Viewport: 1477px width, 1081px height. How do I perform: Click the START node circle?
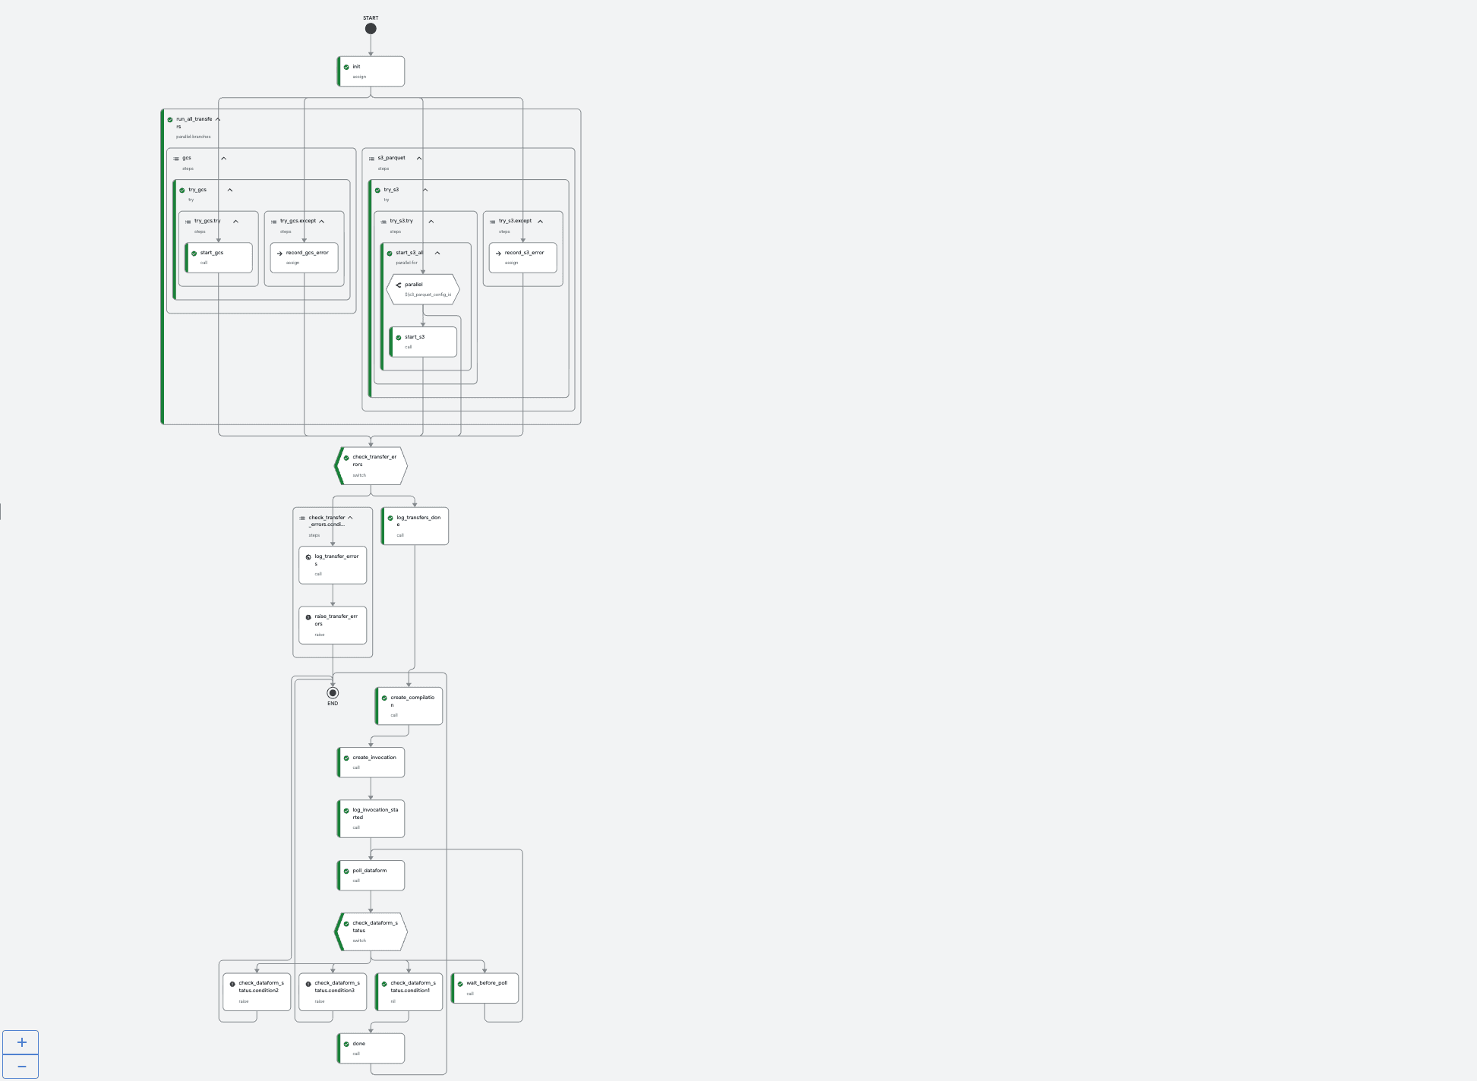[371, 29]
